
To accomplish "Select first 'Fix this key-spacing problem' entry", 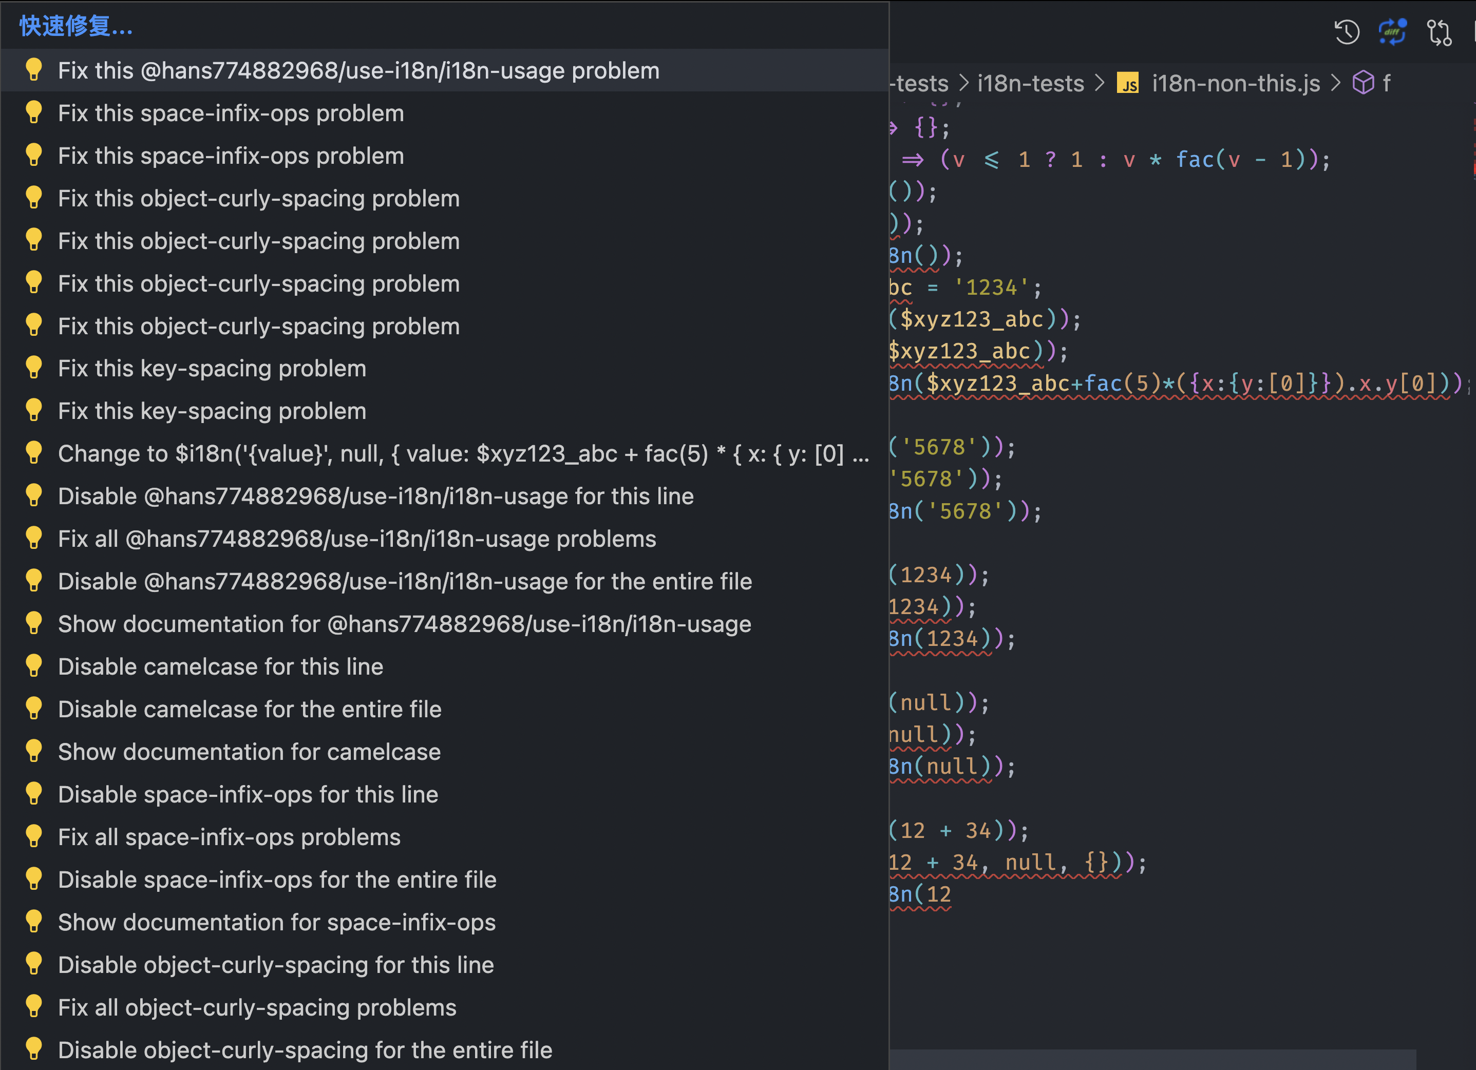I will pos(212,369).
